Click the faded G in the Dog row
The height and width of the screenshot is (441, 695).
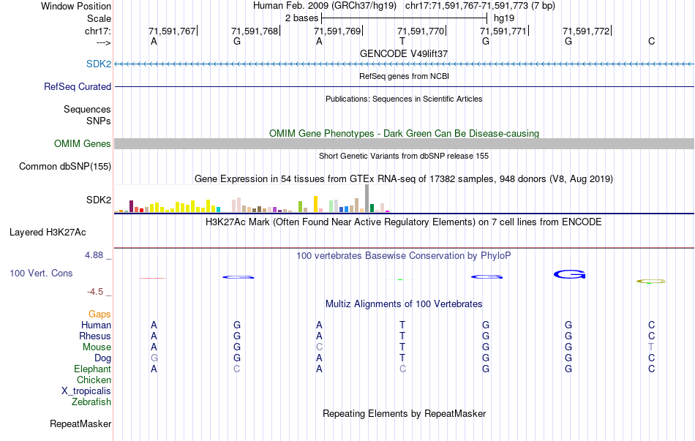coord(154,358)
